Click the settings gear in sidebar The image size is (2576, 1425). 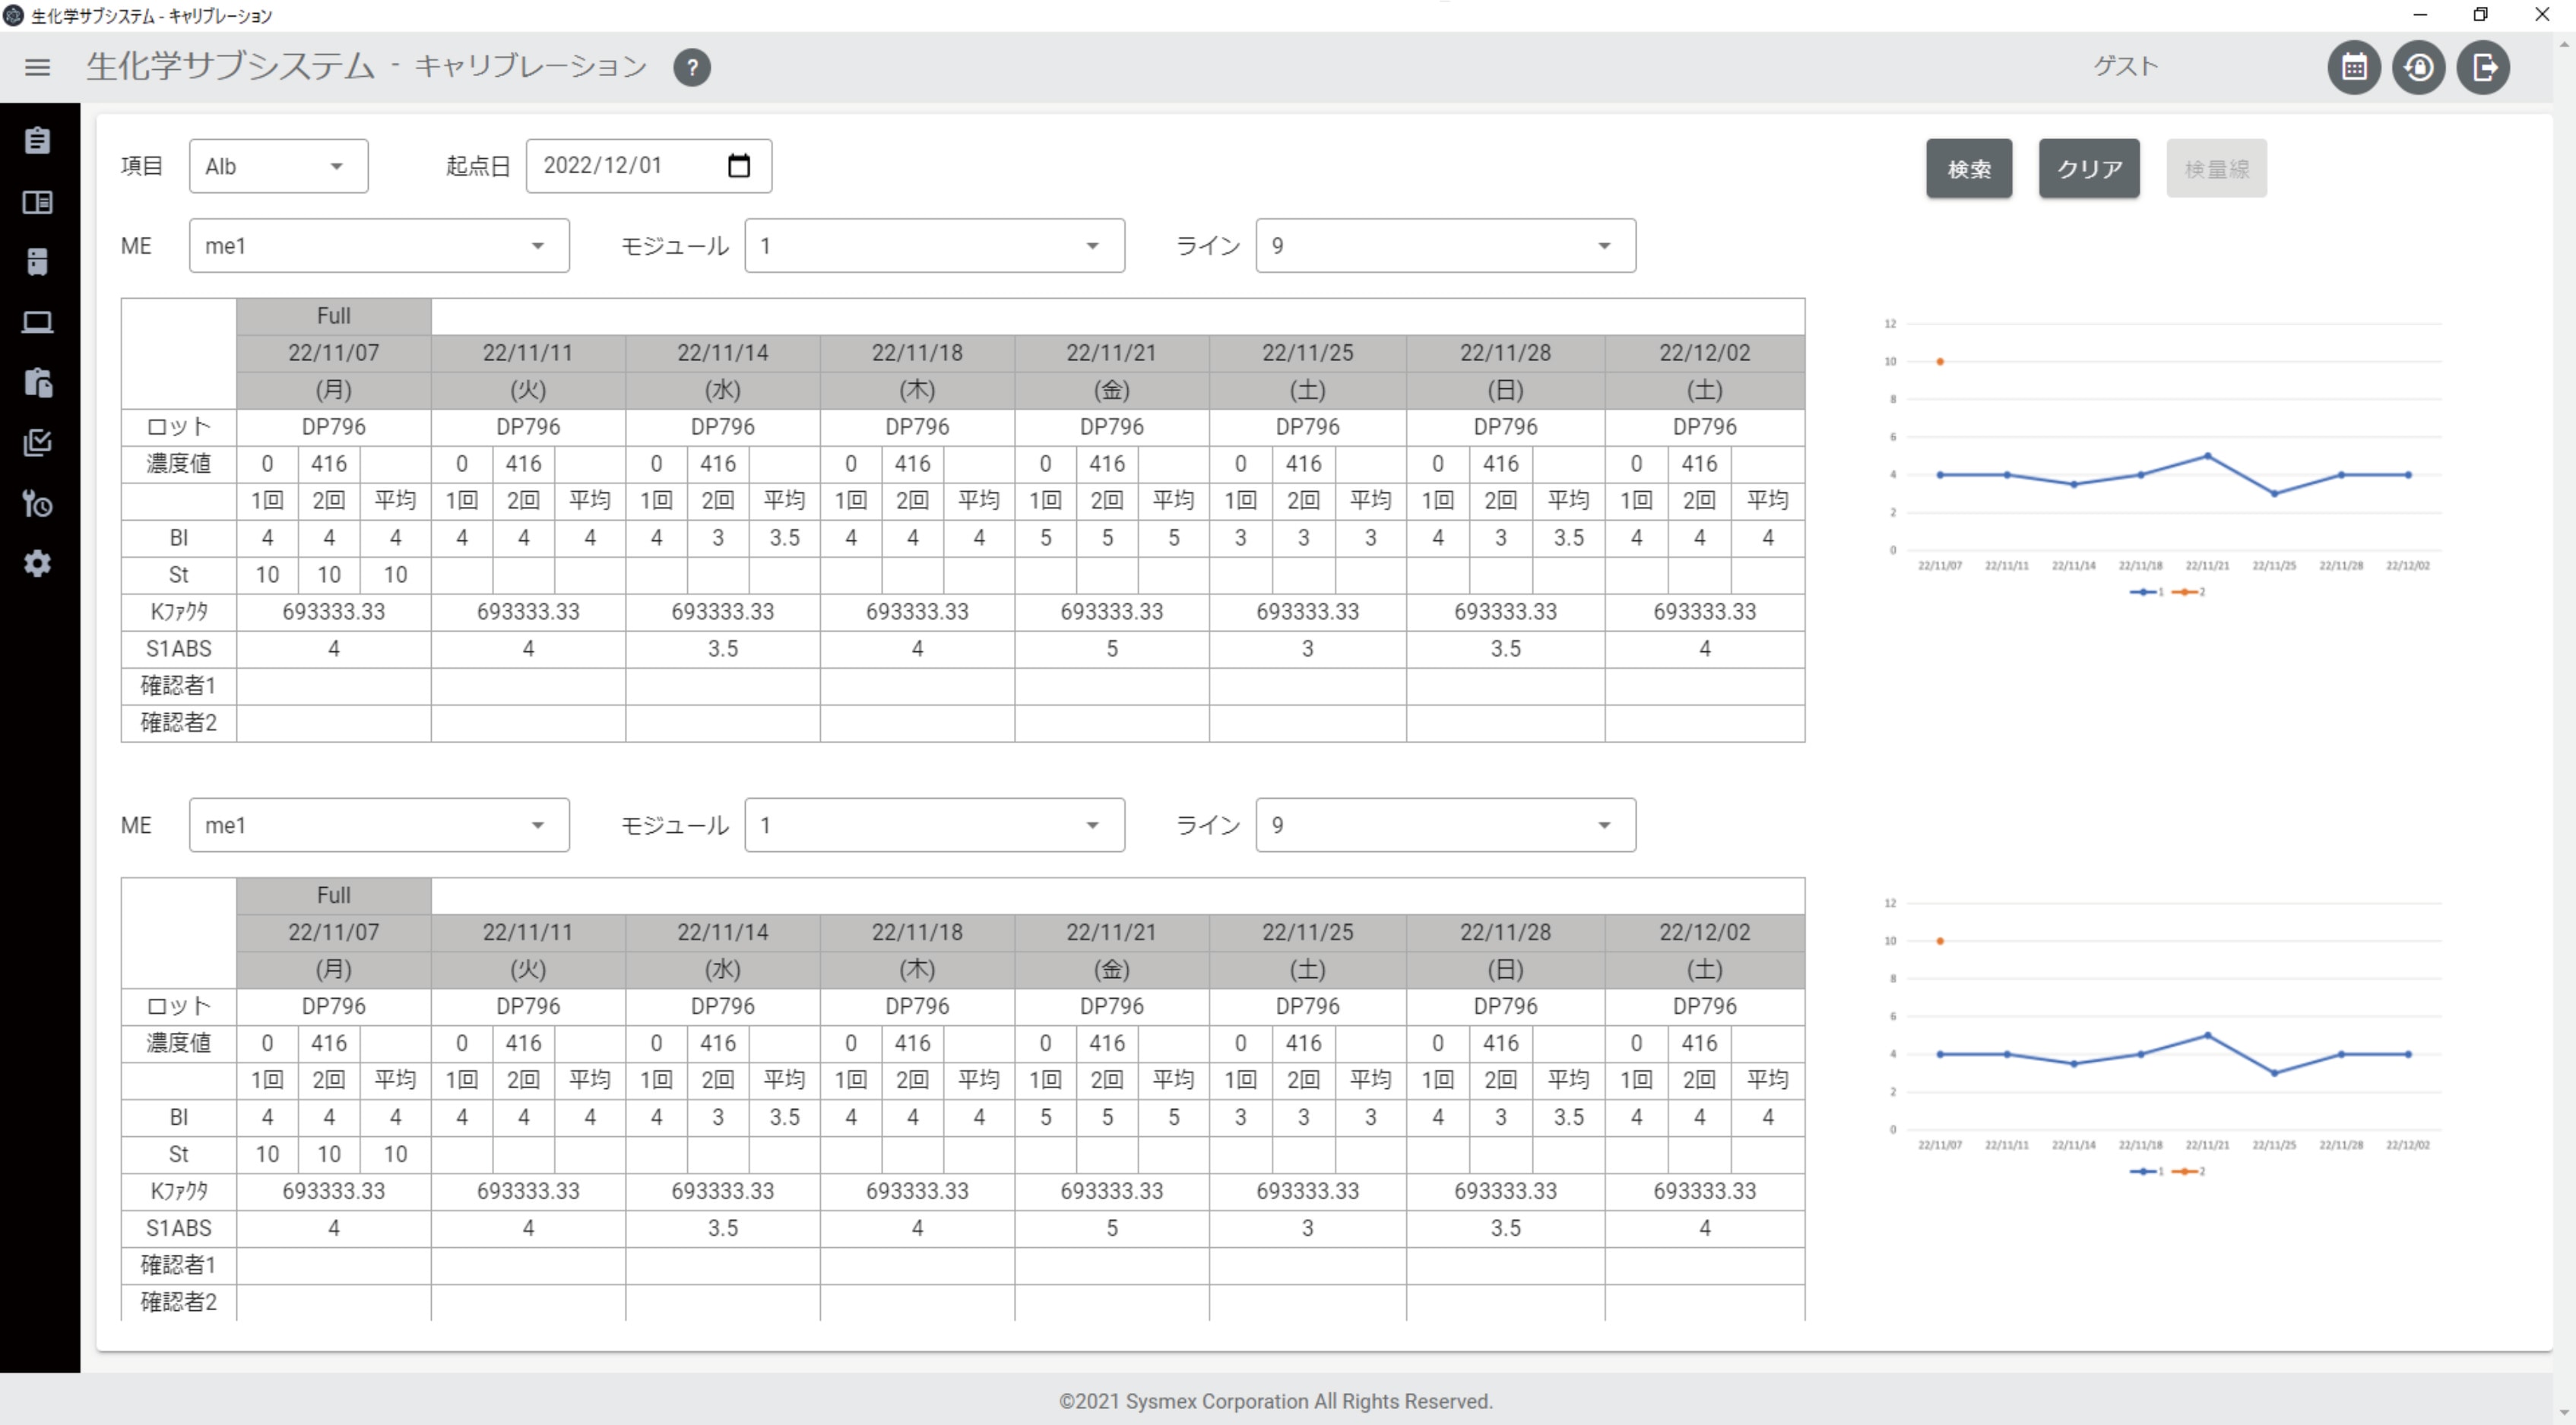[37, 564]
